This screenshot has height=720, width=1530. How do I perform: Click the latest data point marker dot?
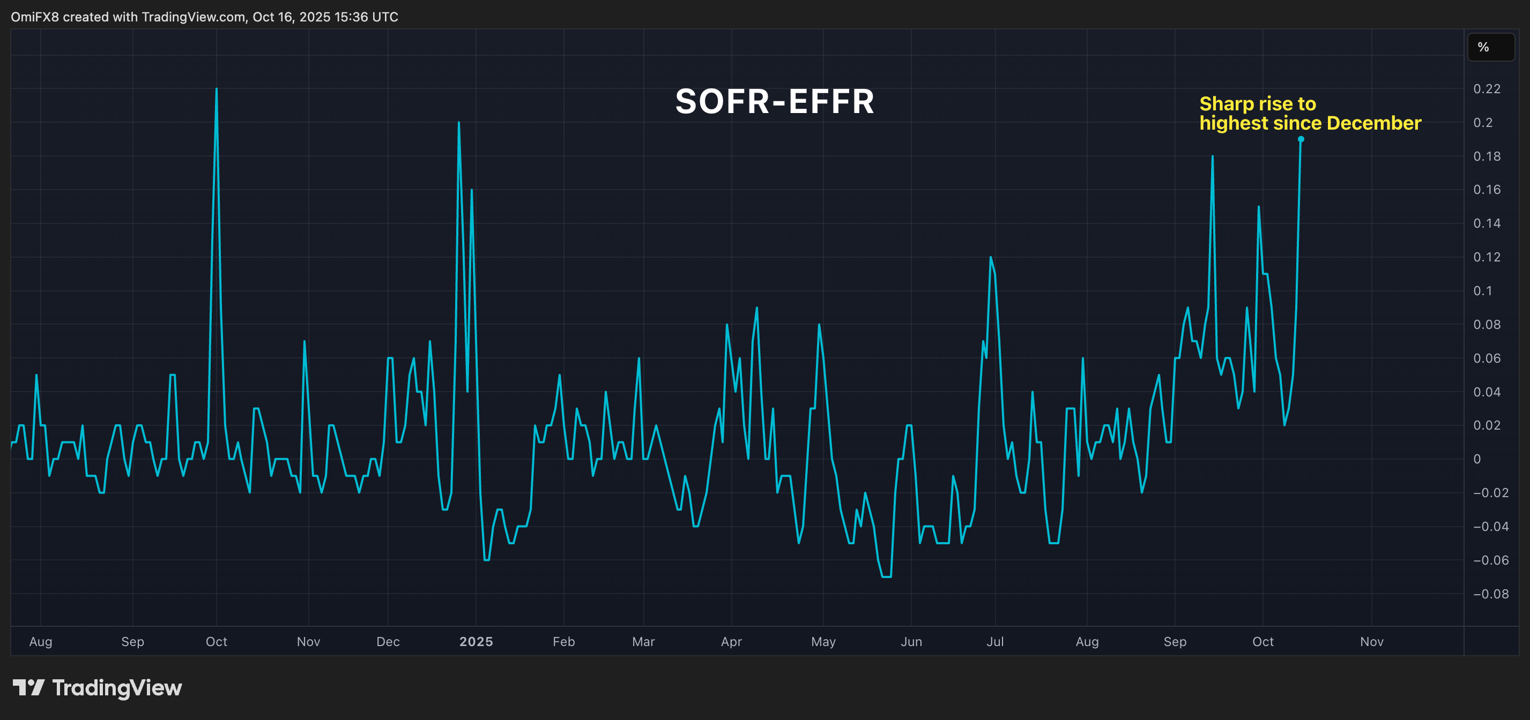1301,139
